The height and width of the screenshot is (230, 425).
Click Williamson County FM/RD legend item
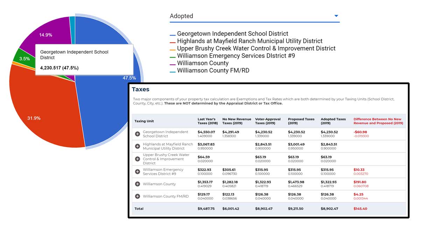click(x=213, y=71)
